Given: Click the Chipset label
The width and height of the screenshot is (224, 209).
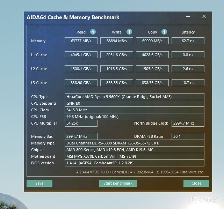Looking at the screenshot, I should 38,150.
